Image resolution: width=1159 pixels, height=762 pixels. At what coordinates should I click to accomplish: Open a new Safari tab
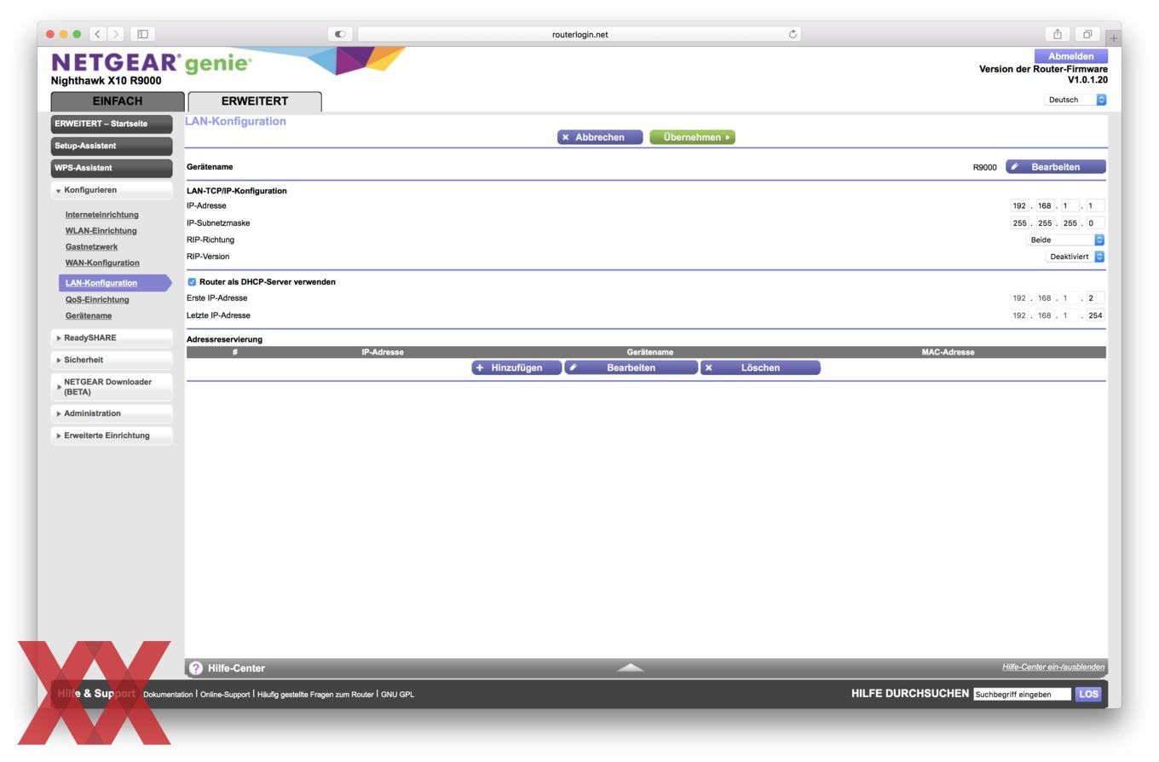1113,38
